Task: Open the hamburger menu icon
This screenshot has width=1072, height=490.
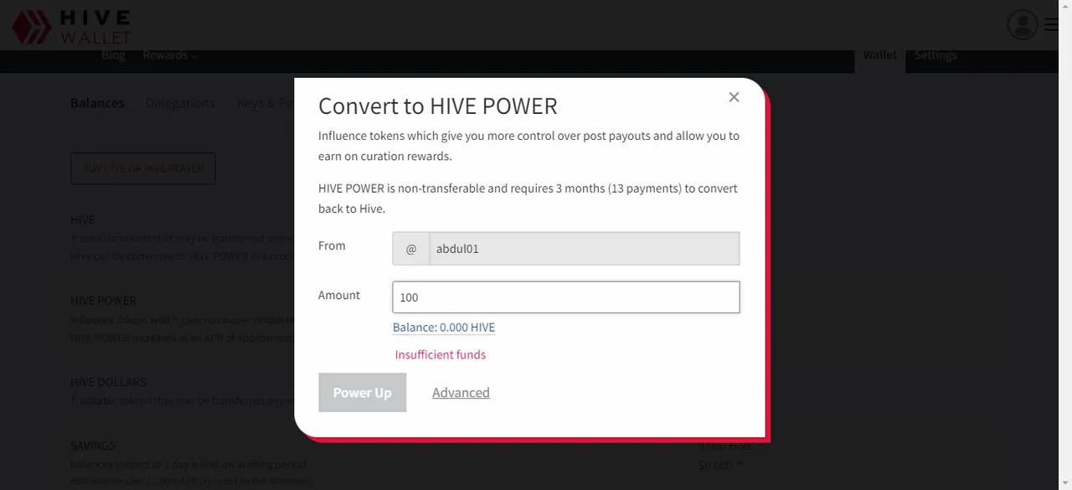Action: click(1051, 25)
